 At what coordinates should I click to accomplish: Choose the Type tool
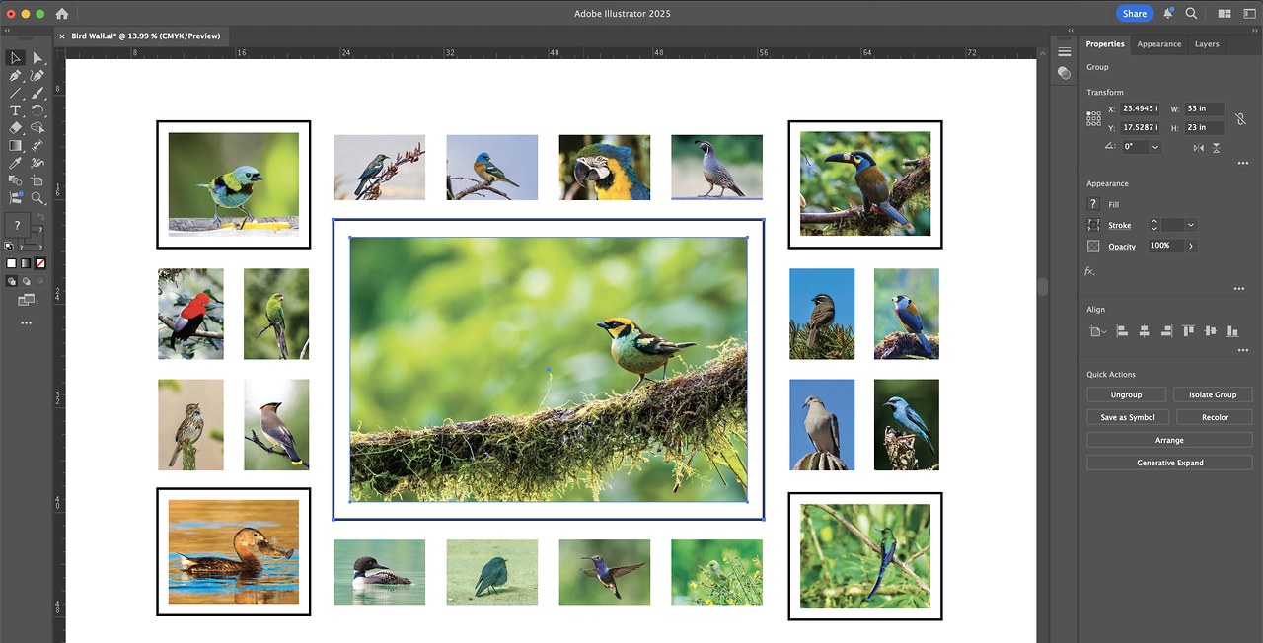pyautogui.click(x=15, y=110)
